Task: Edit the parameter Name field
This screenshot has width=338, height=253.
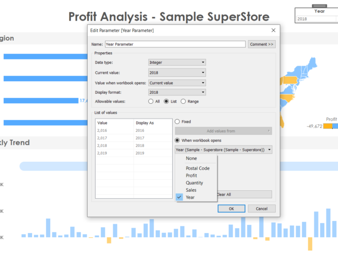Action: (x=175, y=44)
